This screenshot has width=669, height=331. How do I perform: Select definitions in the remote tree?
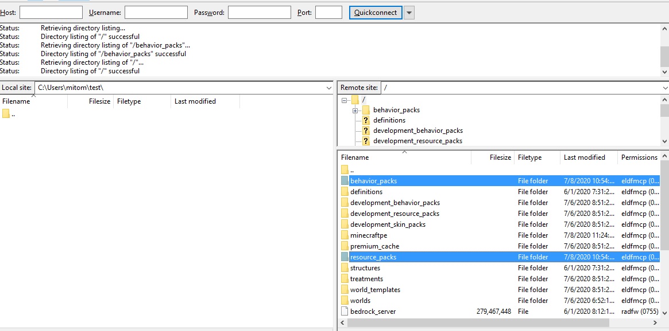point(389,120)
